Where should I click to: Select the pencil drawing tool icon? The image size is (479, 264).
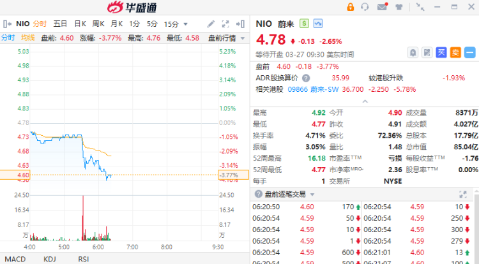coord(211,24)
